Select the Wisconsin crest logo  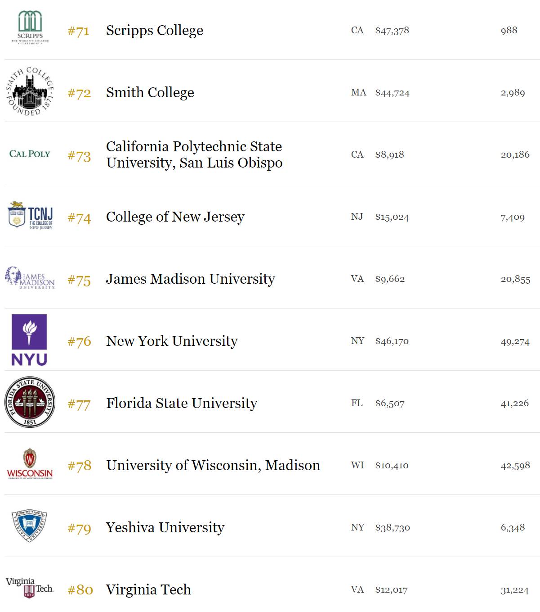[30, 464]
